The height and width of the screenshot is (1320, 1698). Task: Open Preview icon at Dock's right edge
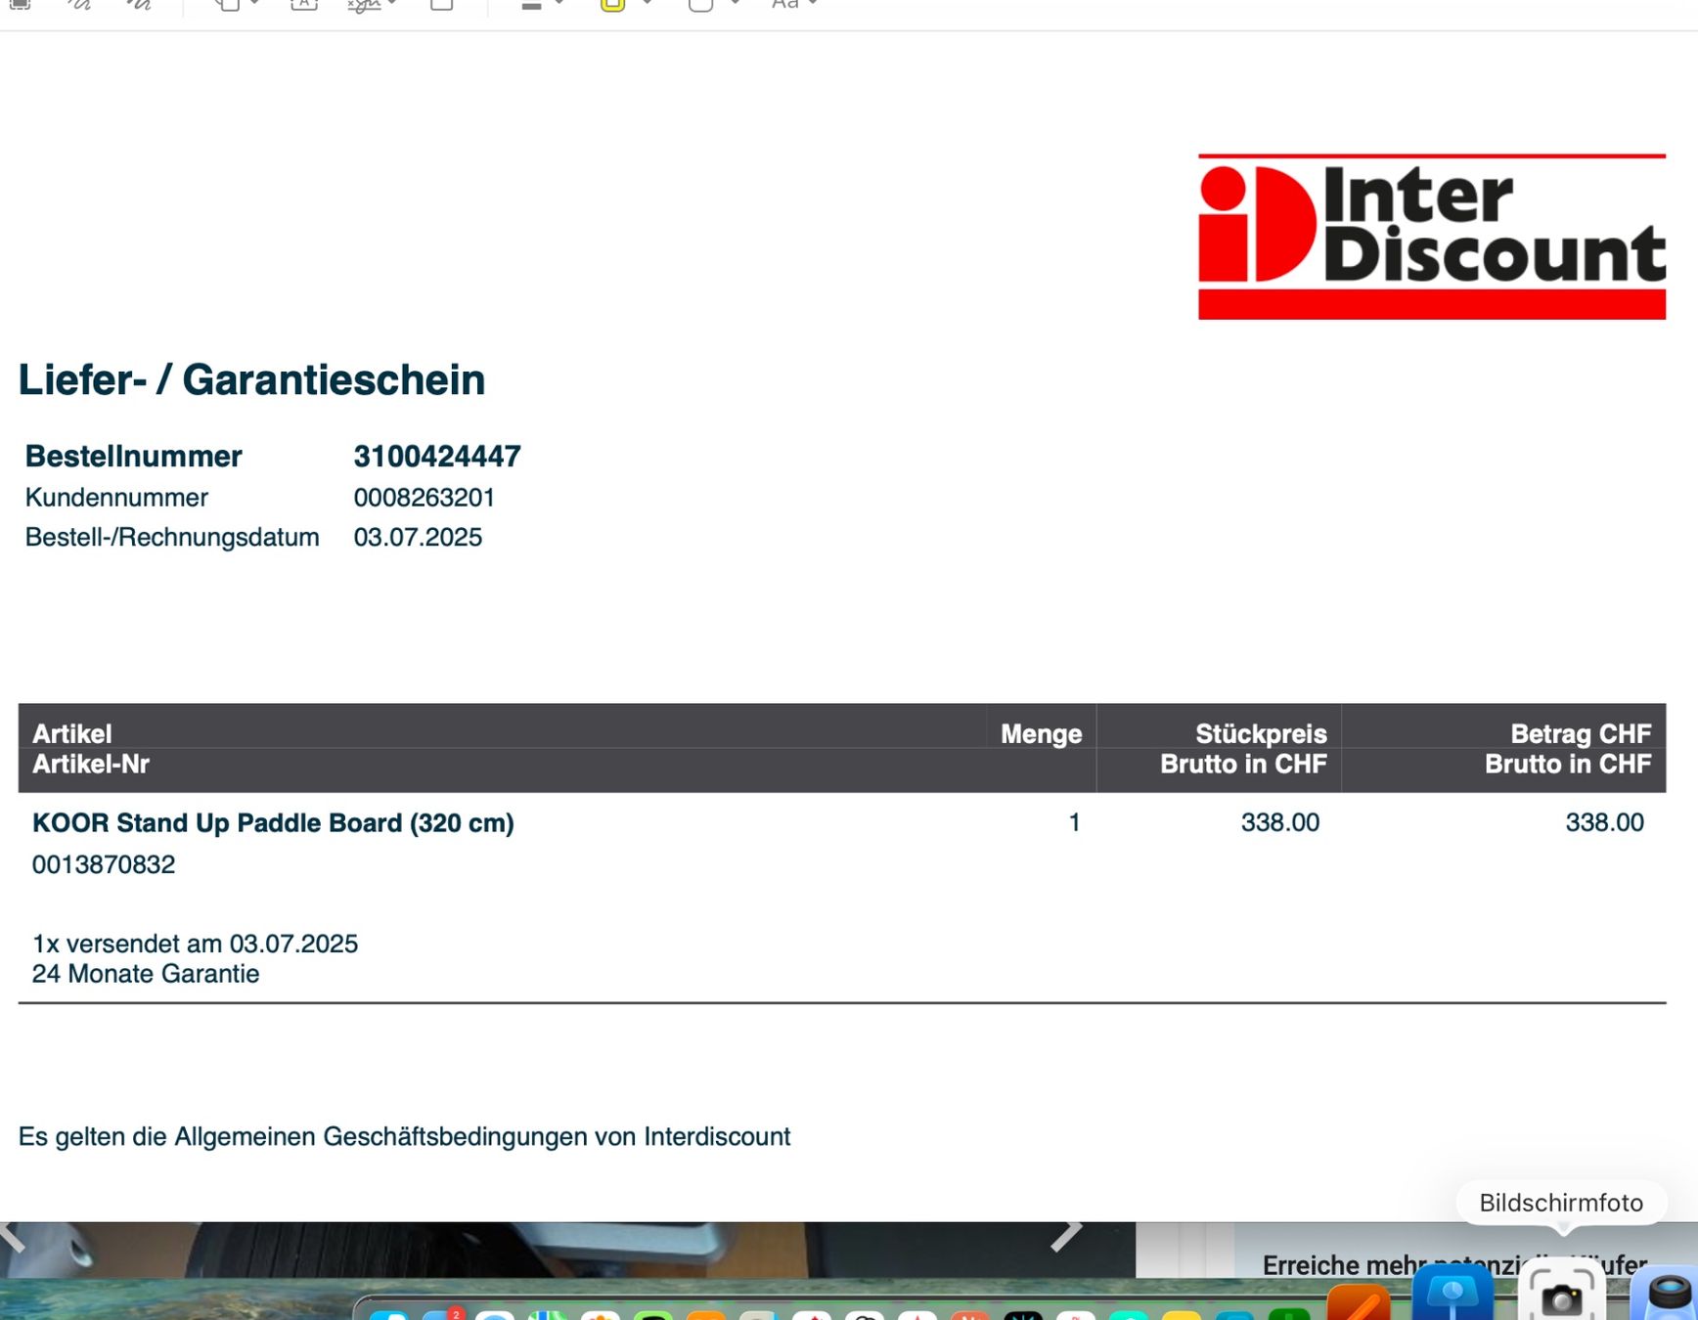tap(1667, 1293)
